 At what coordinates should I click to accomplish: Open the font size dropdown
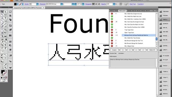pyautogui.click(x=83, y=4)
